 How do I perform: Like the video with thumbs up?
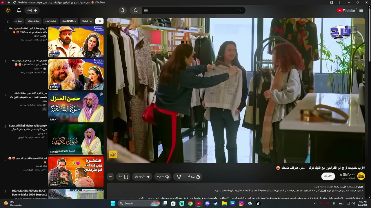(194, 177)
